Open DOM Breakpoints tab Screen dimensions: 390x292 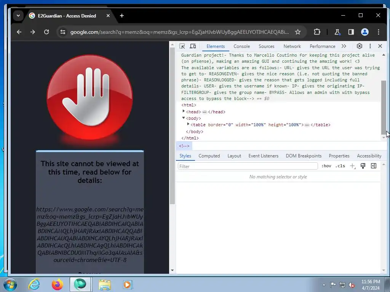pos(304,156)
